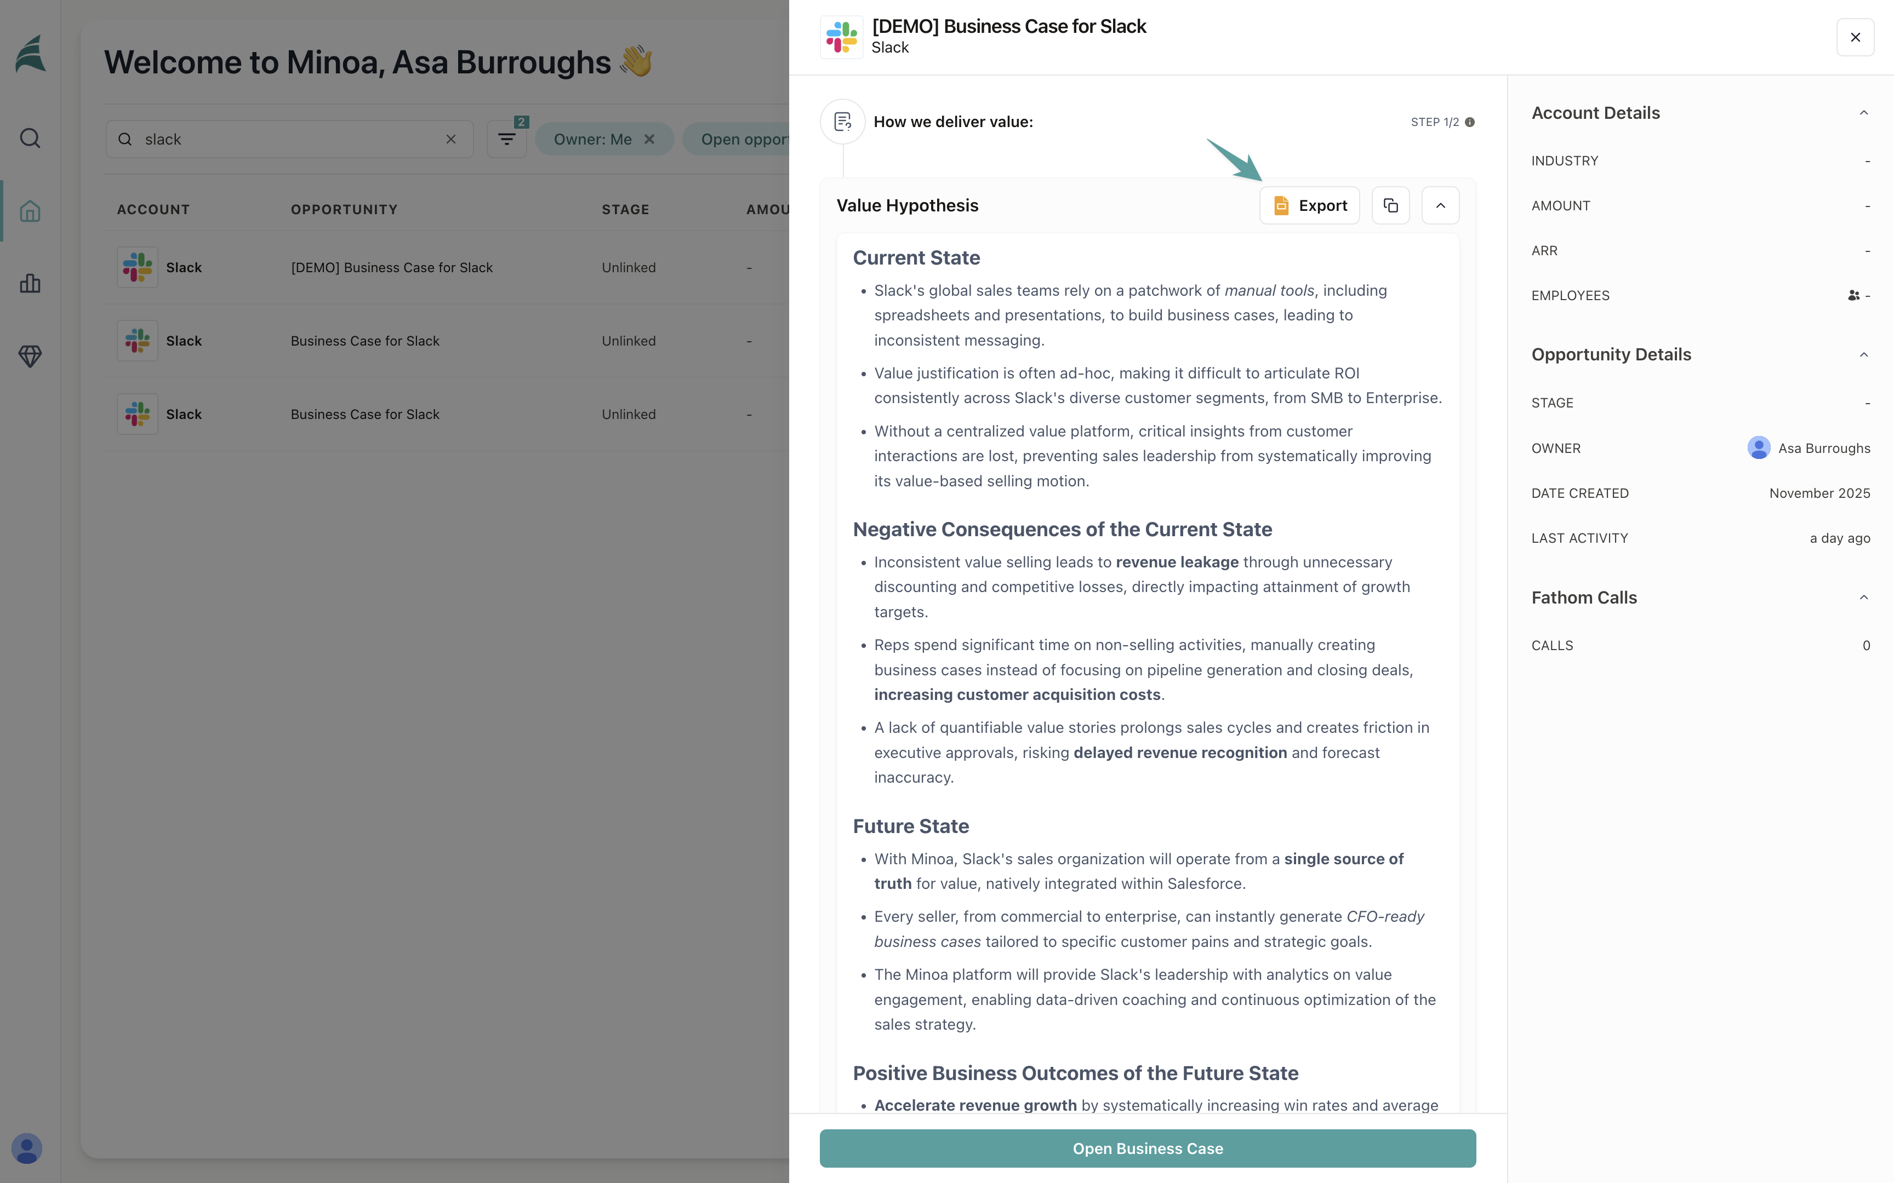Click the Minoa sail logo

pos(30,54)
